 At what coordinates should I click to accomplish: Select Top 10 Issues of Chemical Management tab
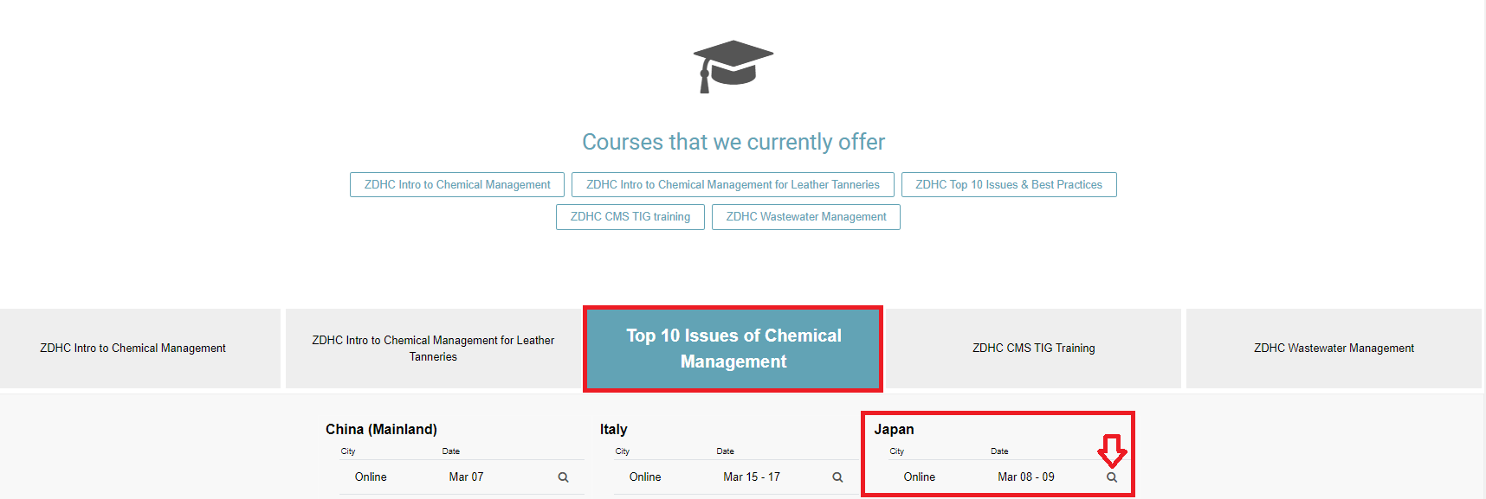(x=733, y=349)
